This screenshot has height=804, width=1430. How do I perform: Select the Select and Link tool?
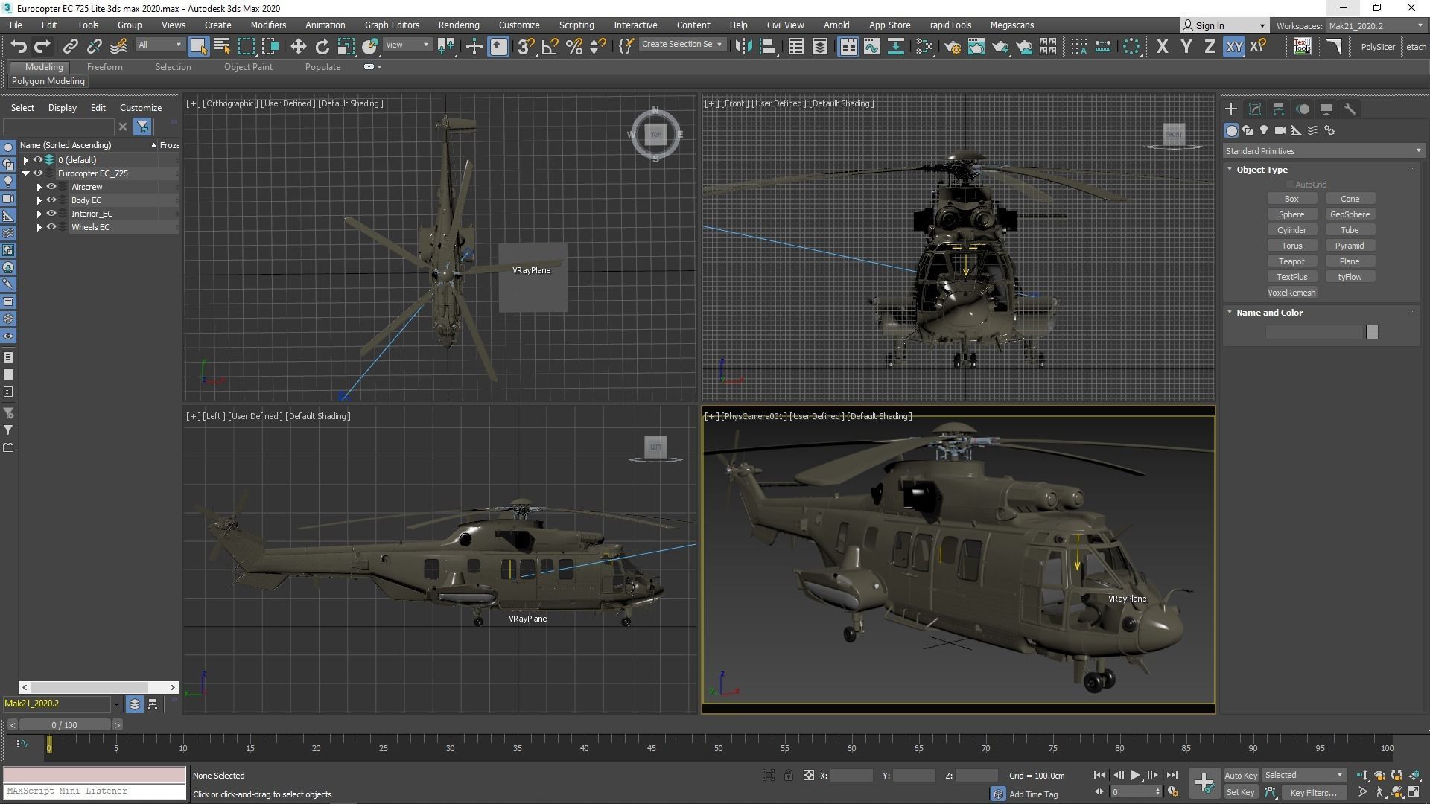pos(70,46)
